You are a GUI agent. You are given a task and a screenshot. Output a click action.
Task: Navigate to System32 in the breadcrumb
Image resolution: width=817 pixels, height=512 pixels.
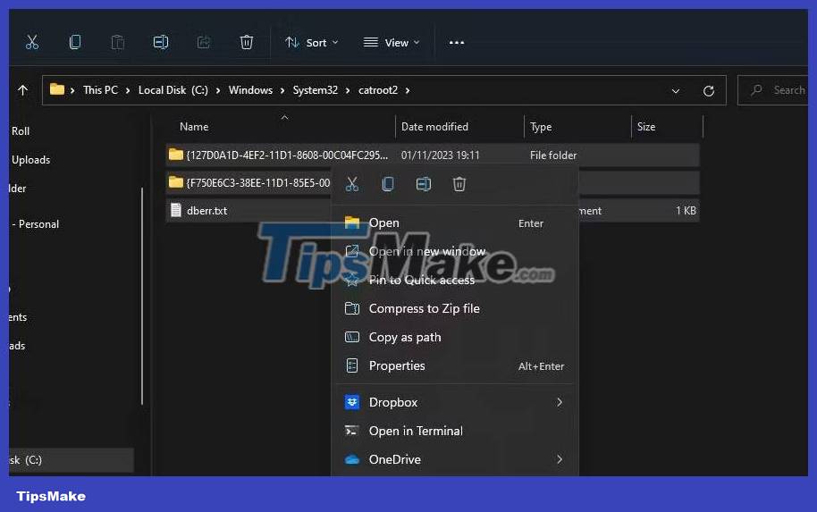coord(316,90)
